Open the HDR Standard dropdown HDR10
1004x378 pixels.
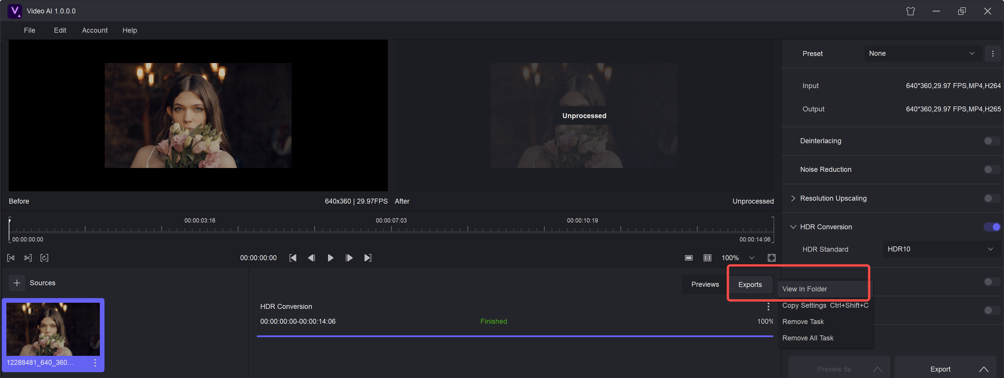point(941,249)
